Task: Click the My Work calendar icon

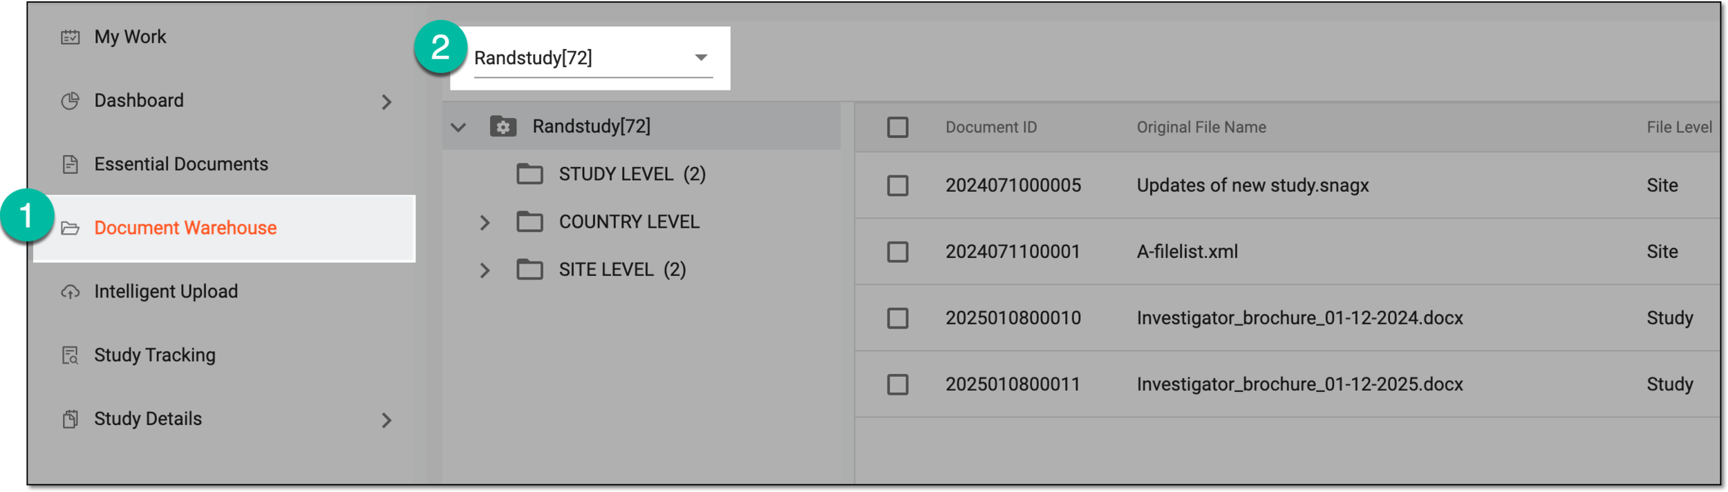Action: pos(71,37)
